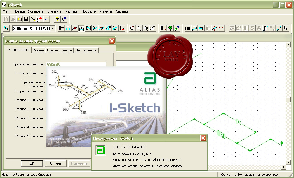Select the pipe fitting elbow icon
The image size is (294, 178).
(108, 29)
